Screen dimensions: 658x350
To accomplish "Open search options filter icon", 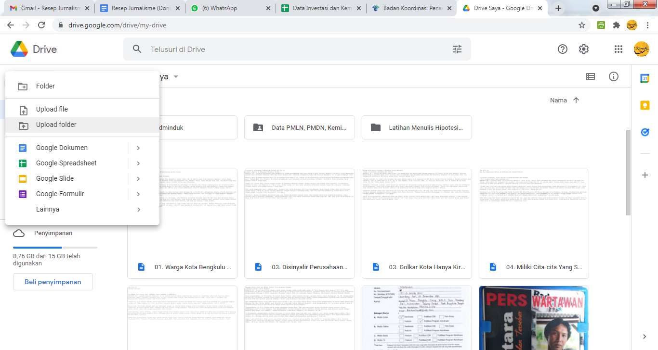I will [457, 49].
